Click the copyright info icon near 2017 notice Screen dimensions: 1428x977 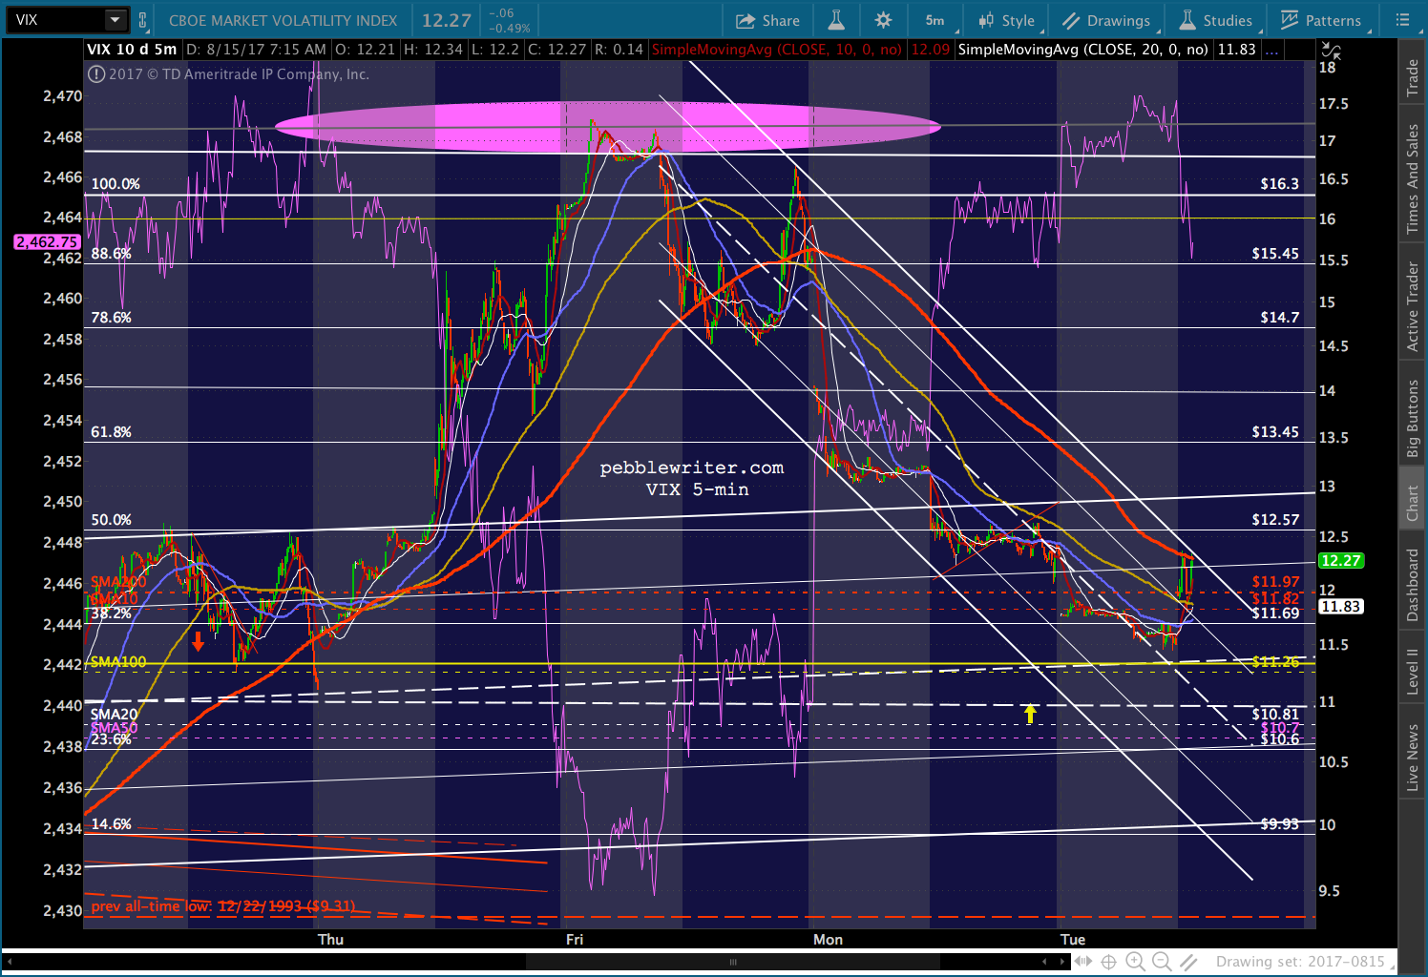(96, 73)
